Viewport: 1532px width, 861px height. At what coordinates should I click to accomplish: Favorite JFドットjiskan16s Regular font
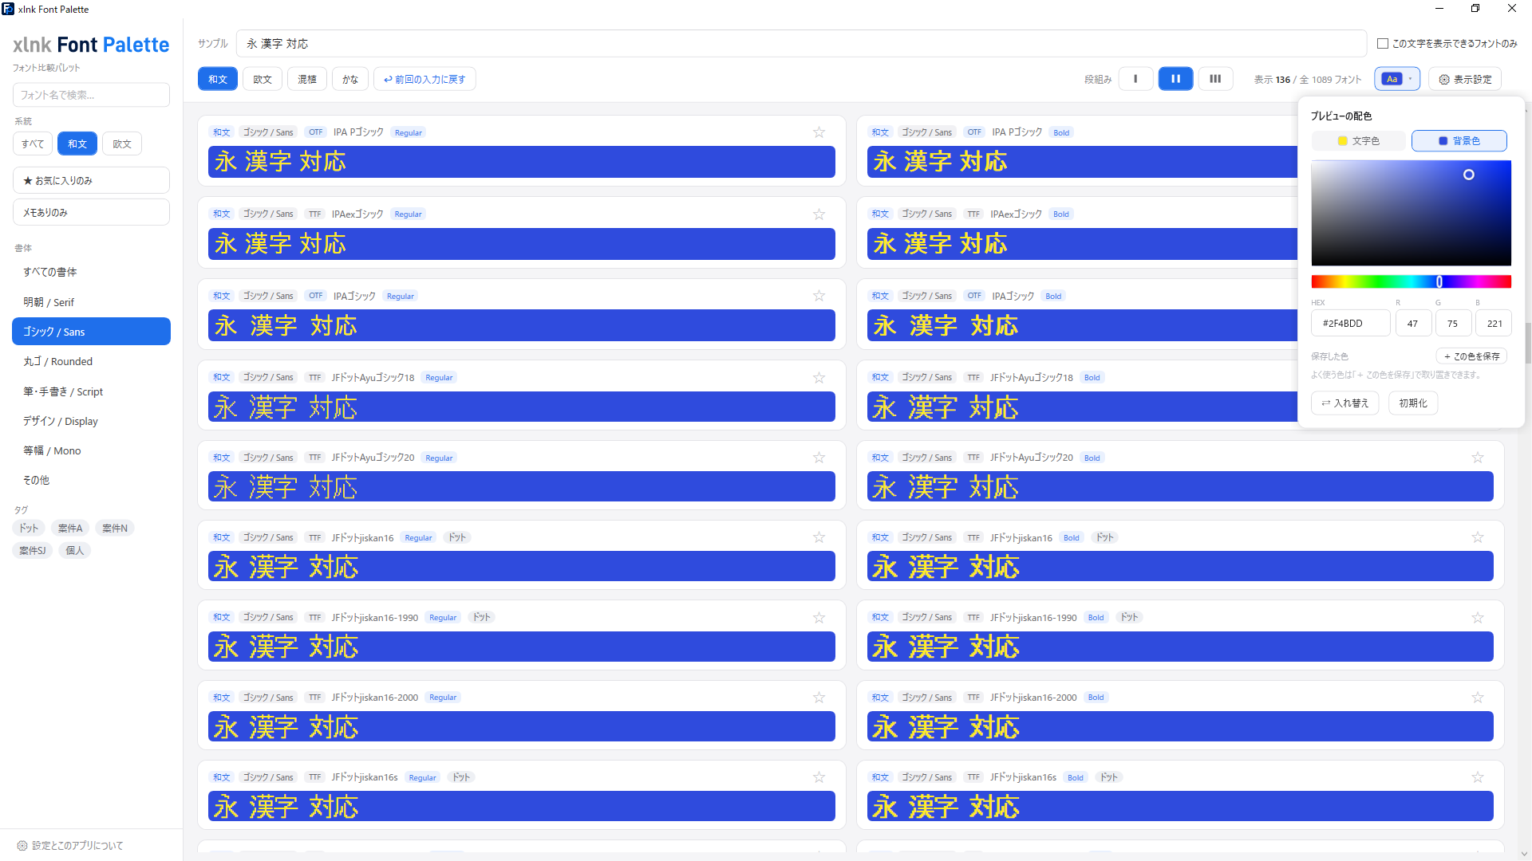819,777
